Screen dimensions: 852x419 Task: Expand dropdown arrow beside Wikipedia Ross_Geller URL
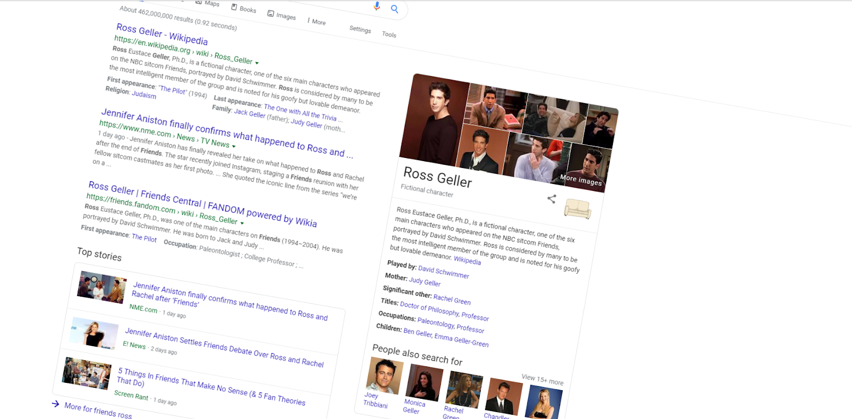pyautogui.click(x=257, y=63)
